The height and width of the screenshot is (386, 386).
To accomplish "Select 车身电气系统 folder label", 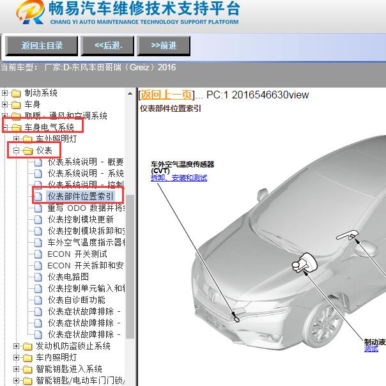I will click(x=49, y=127).
